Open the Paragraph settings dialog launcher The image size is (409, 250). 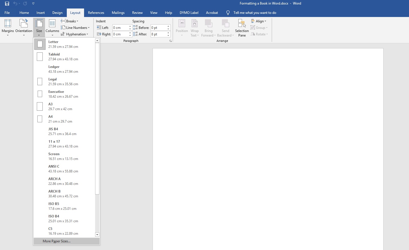tap(170, 41)
